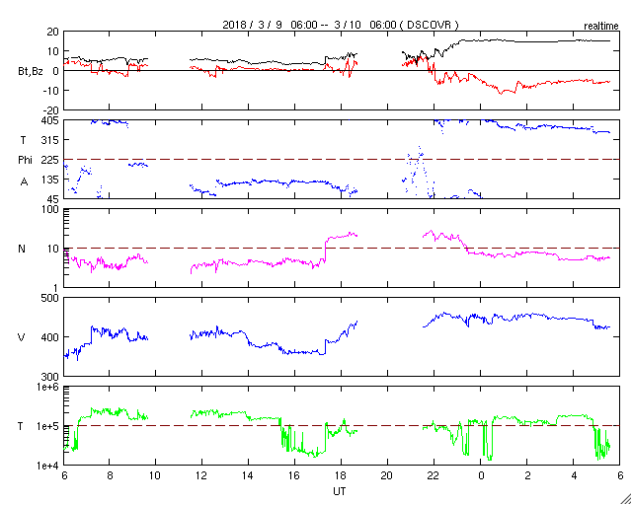The height and width of the screenshot is (505, 632).
Task: Click the "315" tick label
Action: (x=51, y=140)
